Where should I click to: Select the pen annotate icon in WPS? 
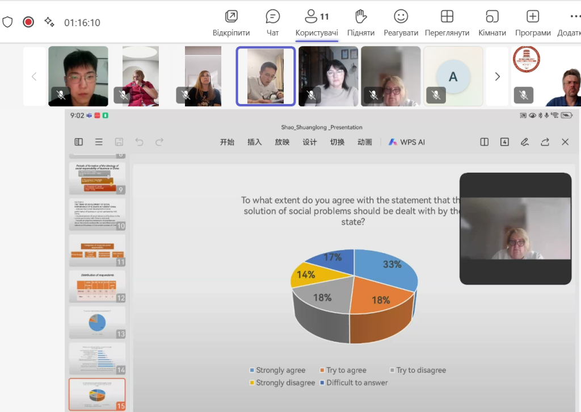(x=525, y=142)
